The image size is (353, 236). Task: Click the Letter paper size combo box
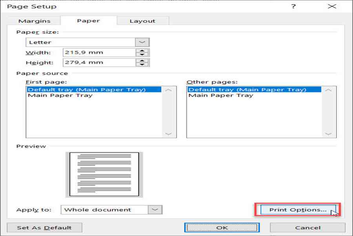pos(87,42)
